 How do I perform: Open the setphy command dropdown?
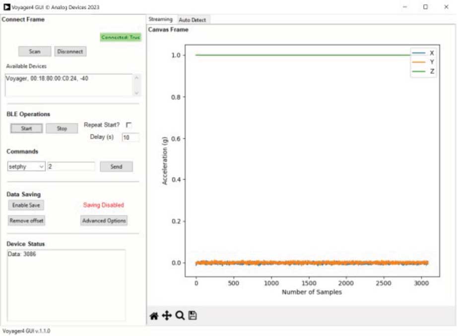[26, 167]
